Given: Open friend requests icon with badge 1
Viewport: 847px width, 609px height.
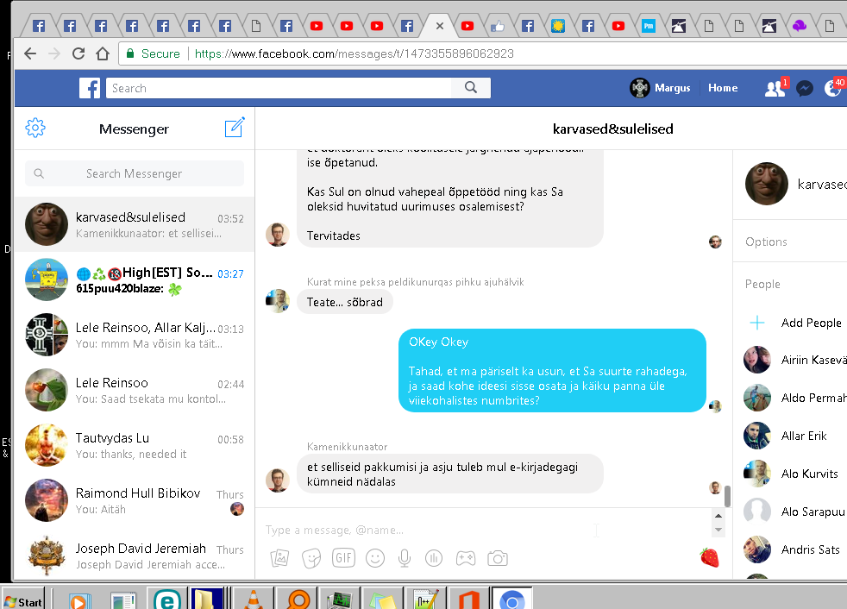Looking at the screenshot, I should [x=776, y=87].
